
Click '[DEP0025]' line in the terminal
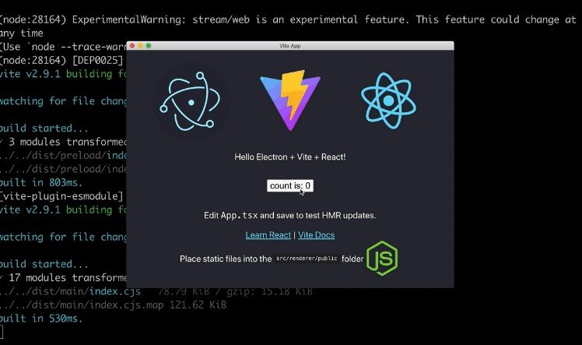[61, 60]
